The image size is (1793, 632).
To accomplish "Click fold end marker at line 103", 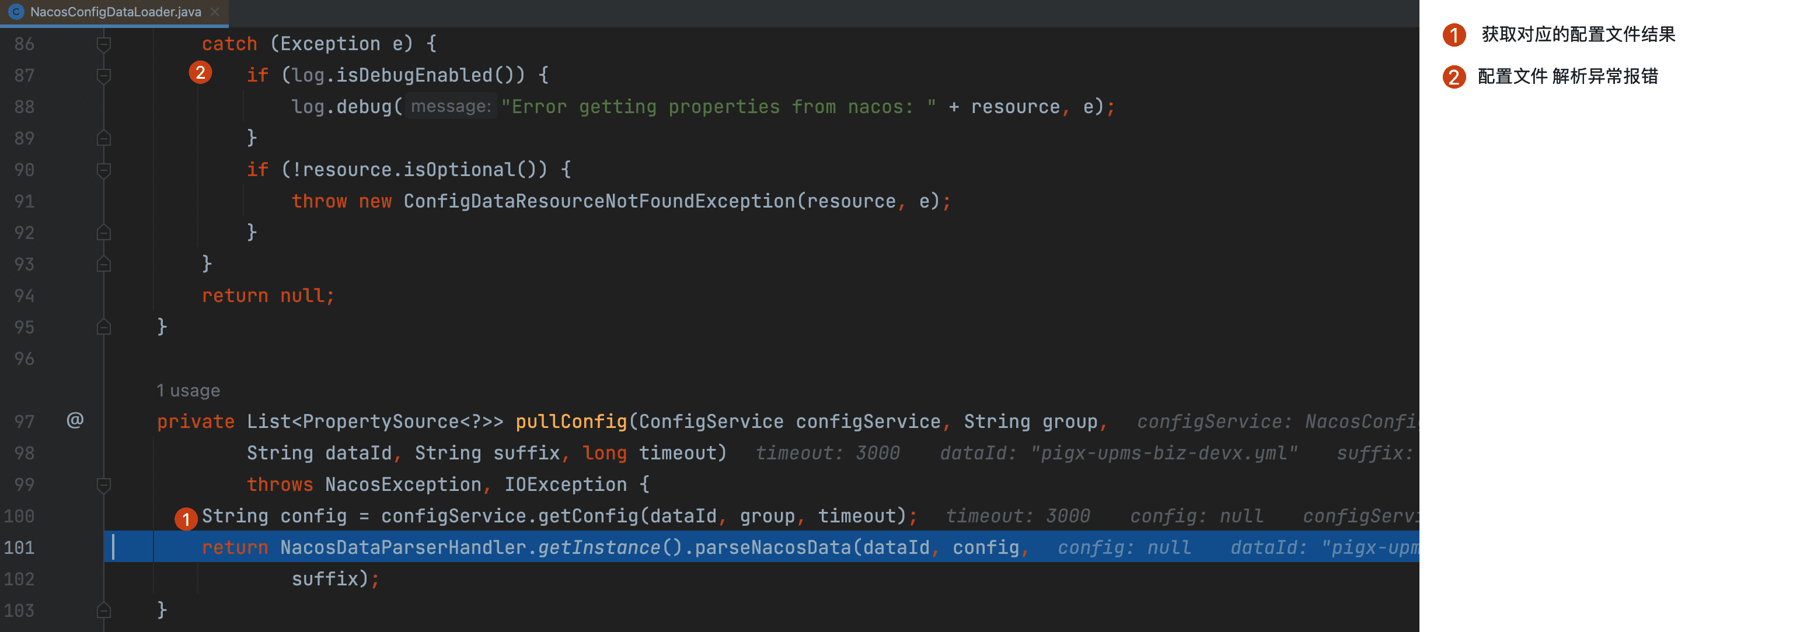I will (104, 611).
